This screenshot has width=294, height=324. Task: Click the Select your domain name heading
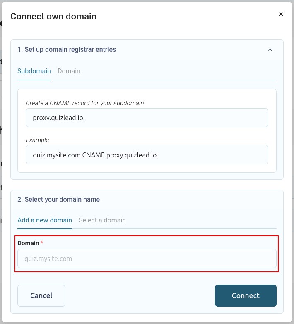coord(59,200)
